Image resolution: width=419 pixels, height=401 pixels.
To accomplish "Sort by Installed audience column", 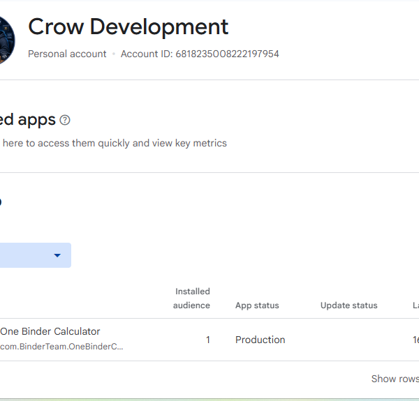I will (191, 298).
